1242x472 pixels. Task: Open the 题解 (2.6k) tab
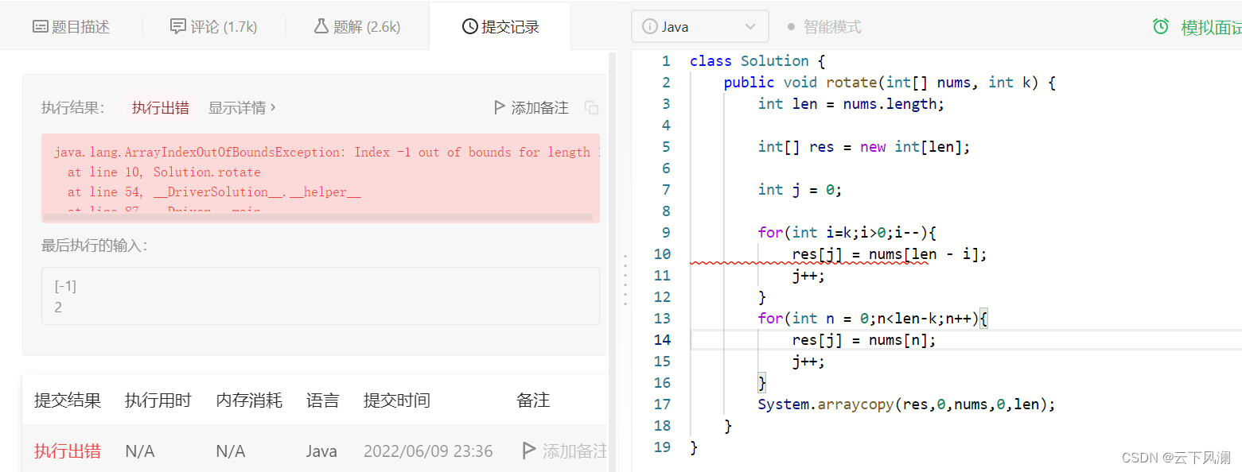click(x=356, y=26)
